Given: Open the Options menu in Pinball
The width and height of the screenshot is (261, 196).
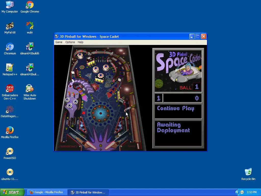Looking at the screenshot, I should tap(70, 42).
